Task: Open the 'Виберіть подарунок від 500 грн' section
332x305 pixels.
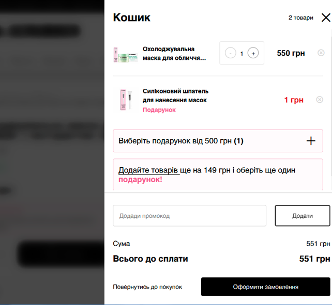Action: click(218, 141)
